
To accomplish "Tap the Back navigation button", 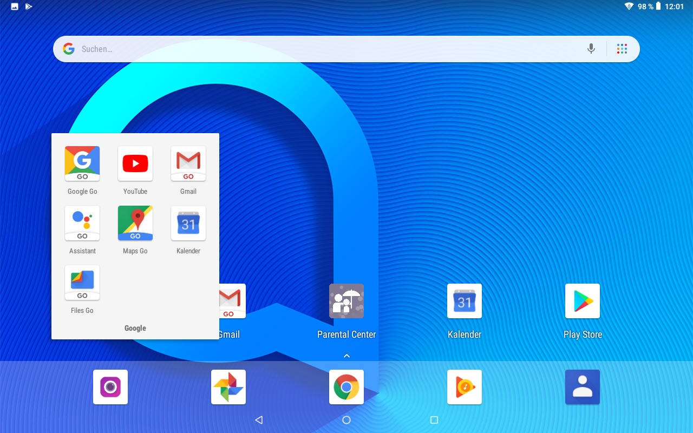I will click(259, 420).
